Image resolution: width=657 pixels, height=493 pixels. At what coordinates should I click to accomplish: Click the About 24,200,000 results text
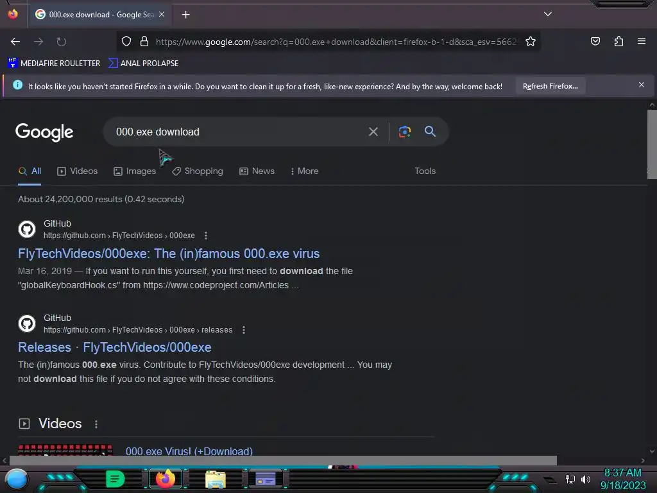point(101,199)
